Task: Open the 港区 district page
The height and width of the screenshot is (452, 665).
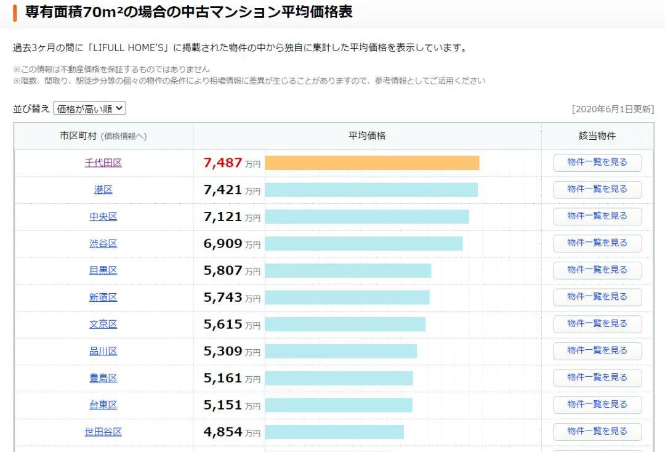Action: [103, 190]
